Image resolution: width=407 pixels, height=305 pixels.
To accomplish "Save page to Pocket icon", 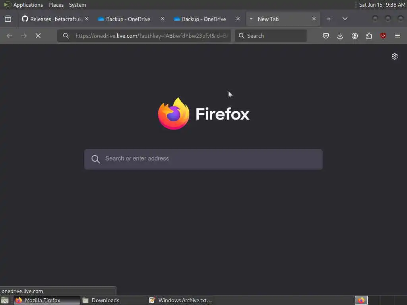I will (x=326, y=36).
